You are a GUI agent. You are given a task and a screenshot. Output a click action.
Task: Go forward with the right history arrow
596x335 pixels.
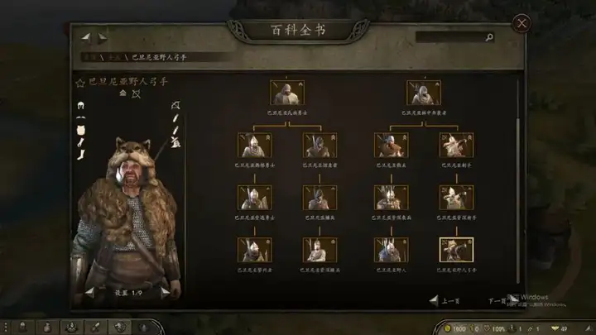pyautogui.click(x=103, y=37)
